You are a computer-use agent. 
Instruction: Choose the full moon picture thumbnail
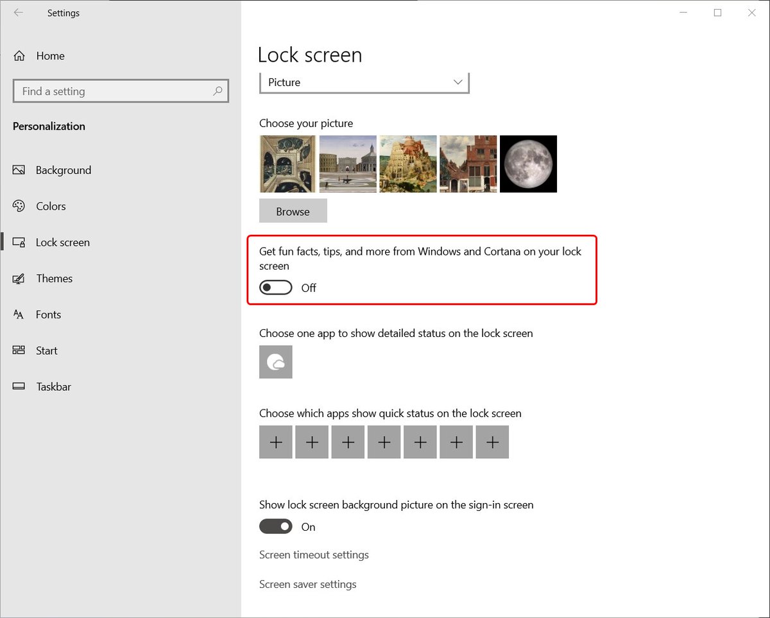(528, 164)
